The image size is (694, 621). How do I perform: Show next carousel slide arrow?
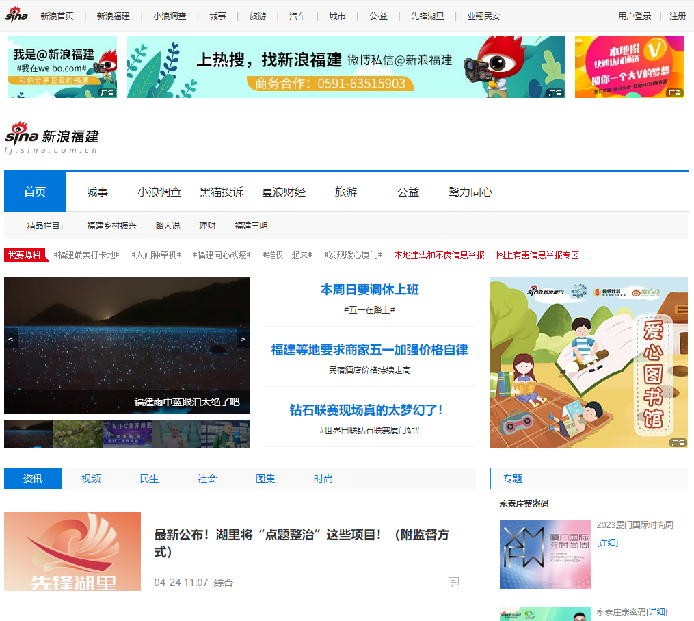(x=243, y=339)
